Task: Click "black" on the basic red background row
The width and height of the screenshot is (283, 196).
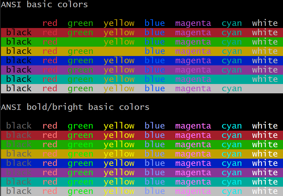Action: [x=19, y=33]
